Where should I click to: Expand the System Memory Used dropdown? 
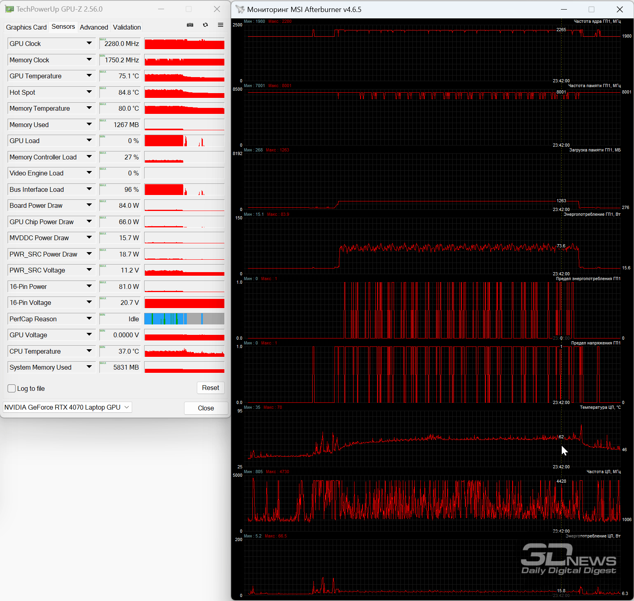(x=89, y=367)
